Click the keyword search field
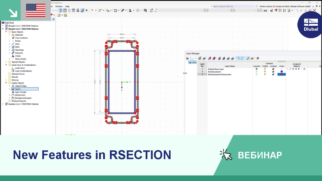The image size is (322, 181). pyautogui.click(x=233, y=6)
